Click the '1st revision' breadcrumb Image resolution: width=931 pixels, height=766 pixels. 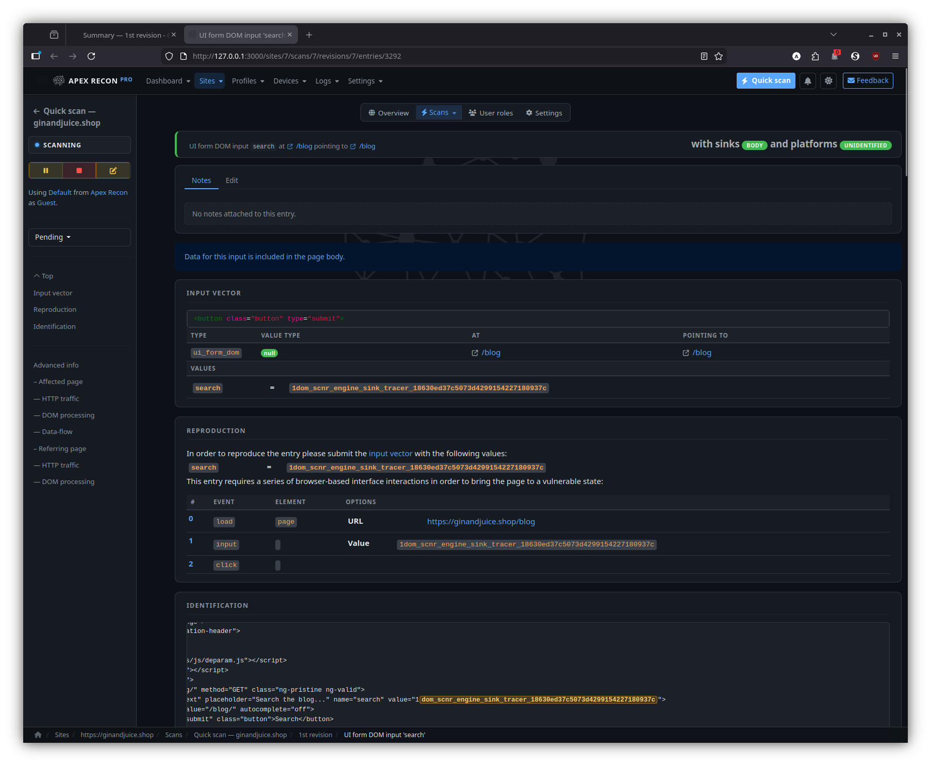coord(315,735)
